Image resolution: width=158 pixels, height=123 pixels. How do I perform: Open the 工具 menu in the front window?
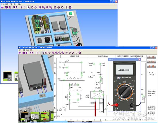(28, 50)
